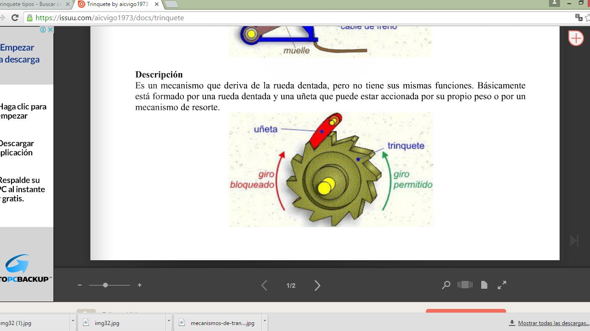Open downloaded file img32.jpg
Viewport: 590px width, 331px height.
pos(121,323)
